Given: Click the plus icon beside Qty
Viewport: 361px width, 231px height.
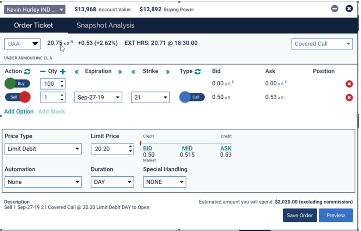Looking at the screenshot, I should pos(63,72).
